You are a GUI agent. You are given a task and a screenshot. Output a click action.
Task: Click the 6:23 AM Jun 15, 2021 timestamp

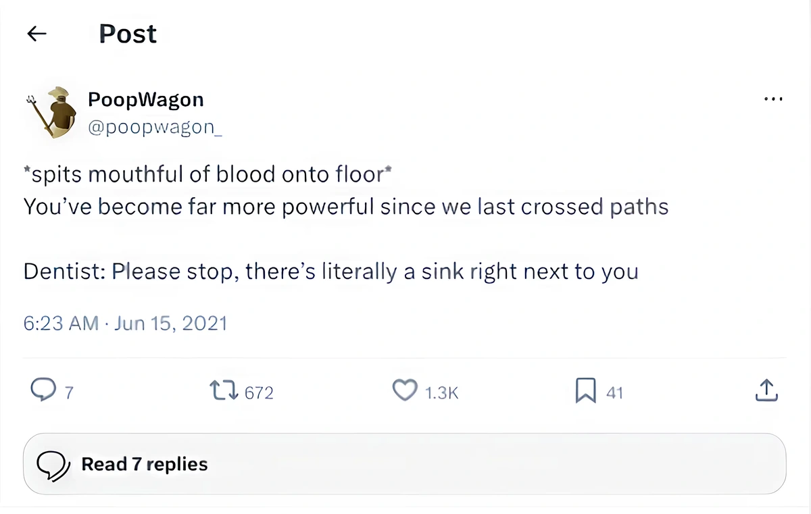[125, 324]
